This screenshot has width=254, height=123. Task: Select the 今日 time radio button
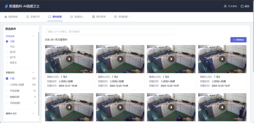click(x=7, y=47)
